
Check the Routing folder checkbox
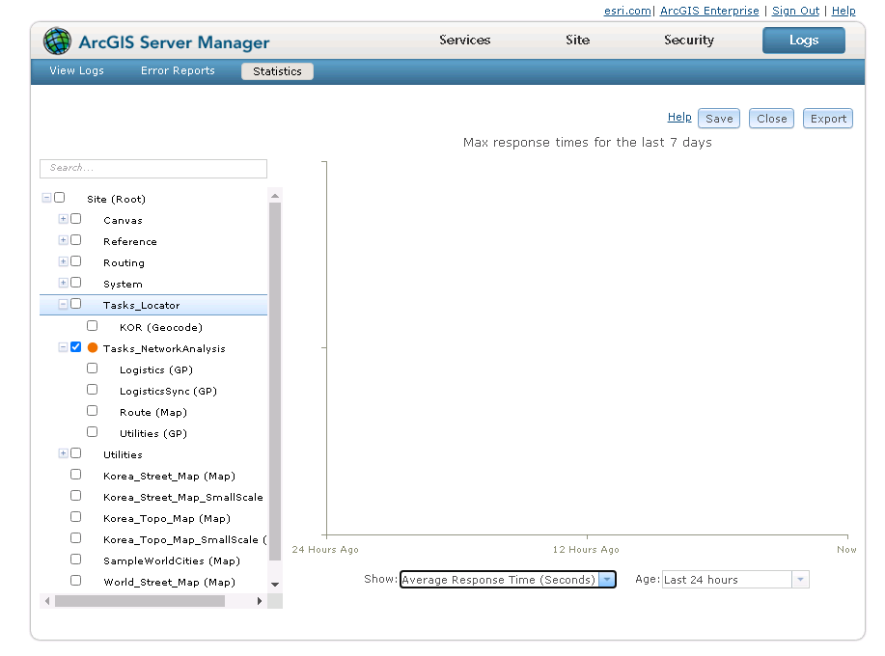[x=75, y=261]
